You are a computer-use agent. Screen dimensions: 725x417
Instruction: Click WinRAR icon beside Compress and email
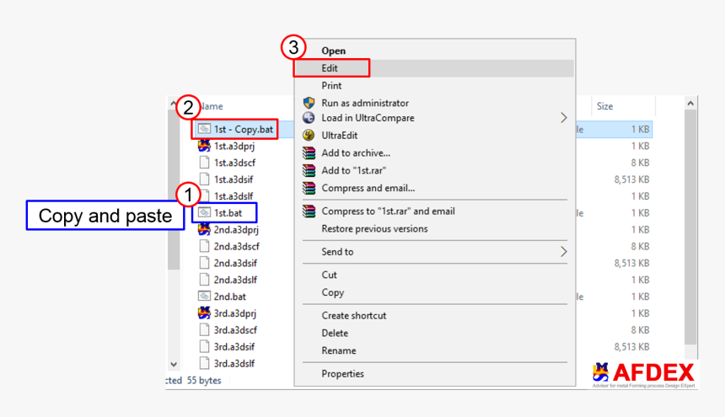308,188
